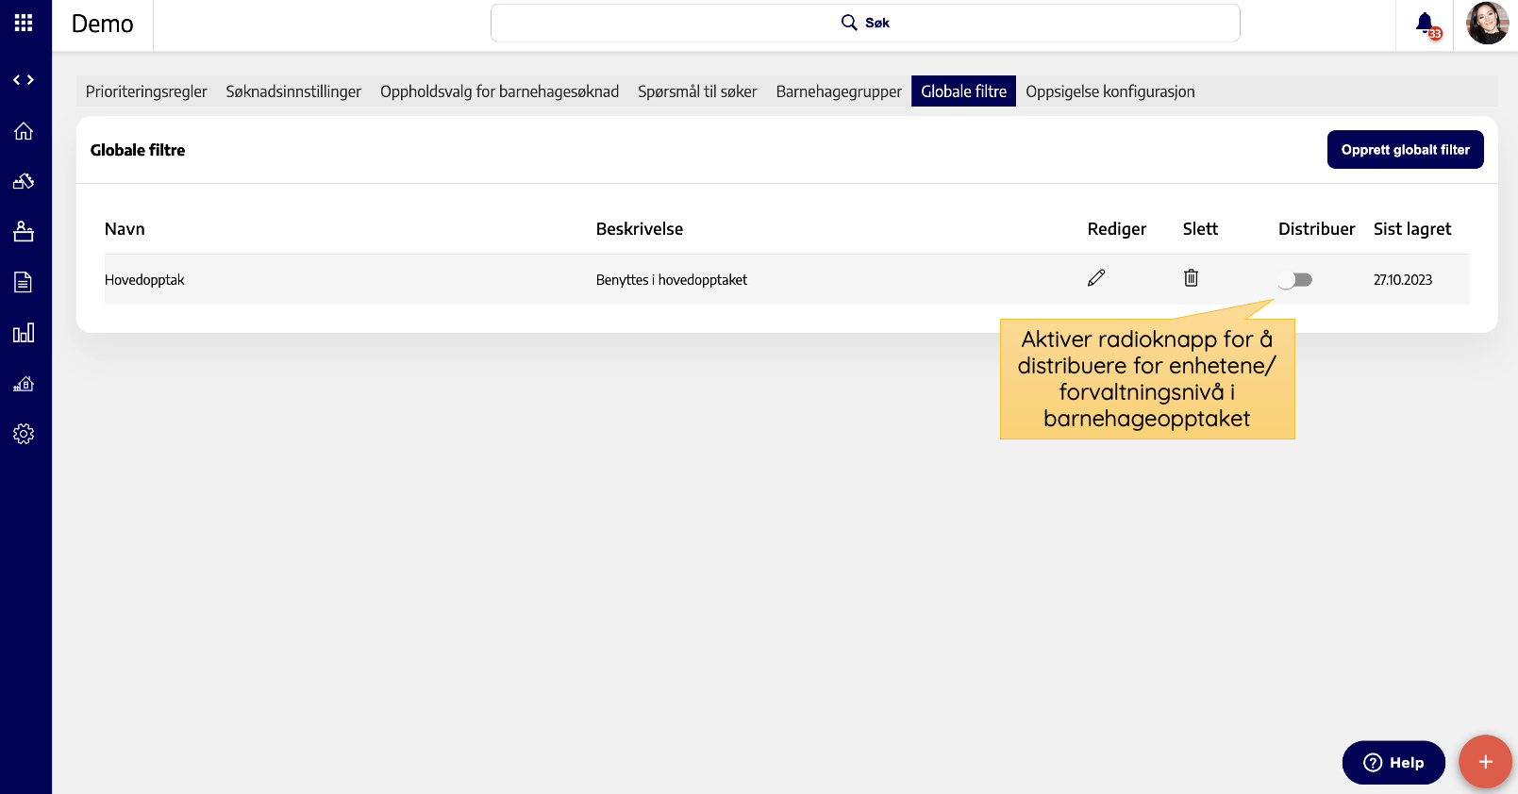Open the Søknadsinnstillinger tab

(x=293, y=91)
